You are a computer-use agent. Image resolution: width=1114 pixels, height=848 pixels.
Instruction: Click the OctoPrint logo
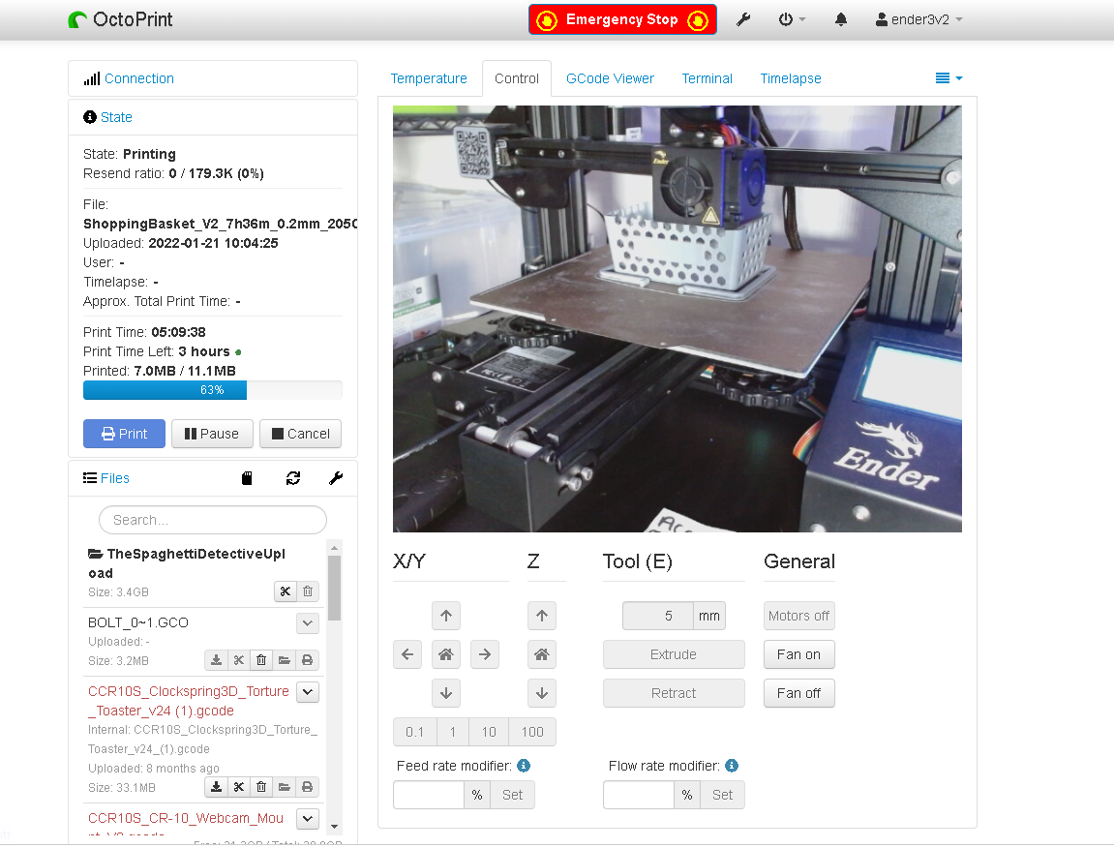click(x=120, y=20)
